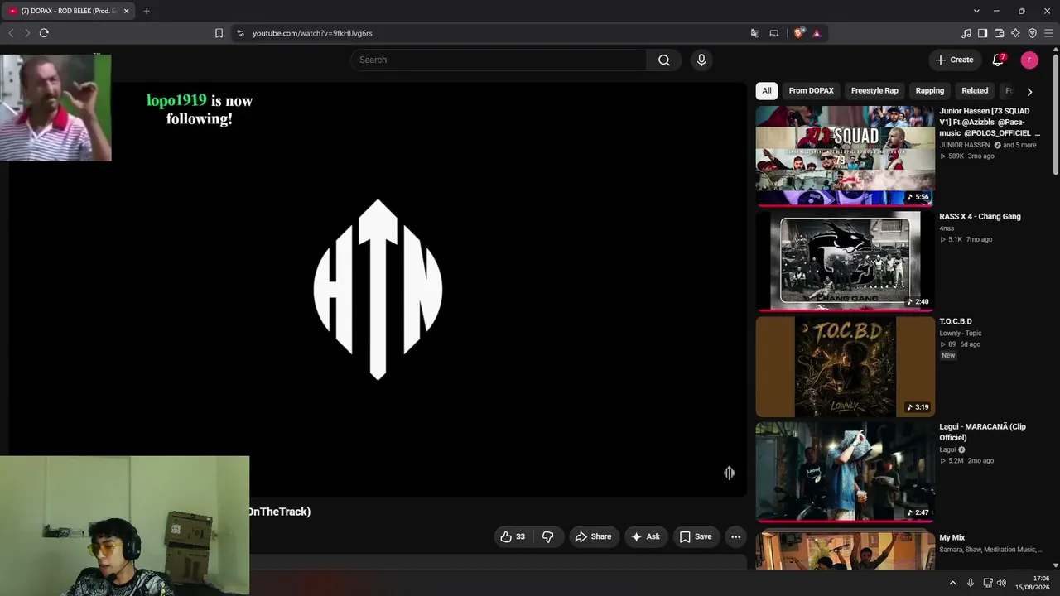1060x596 pixels.
Task: Click the Share button
Action: pos(593,536)
